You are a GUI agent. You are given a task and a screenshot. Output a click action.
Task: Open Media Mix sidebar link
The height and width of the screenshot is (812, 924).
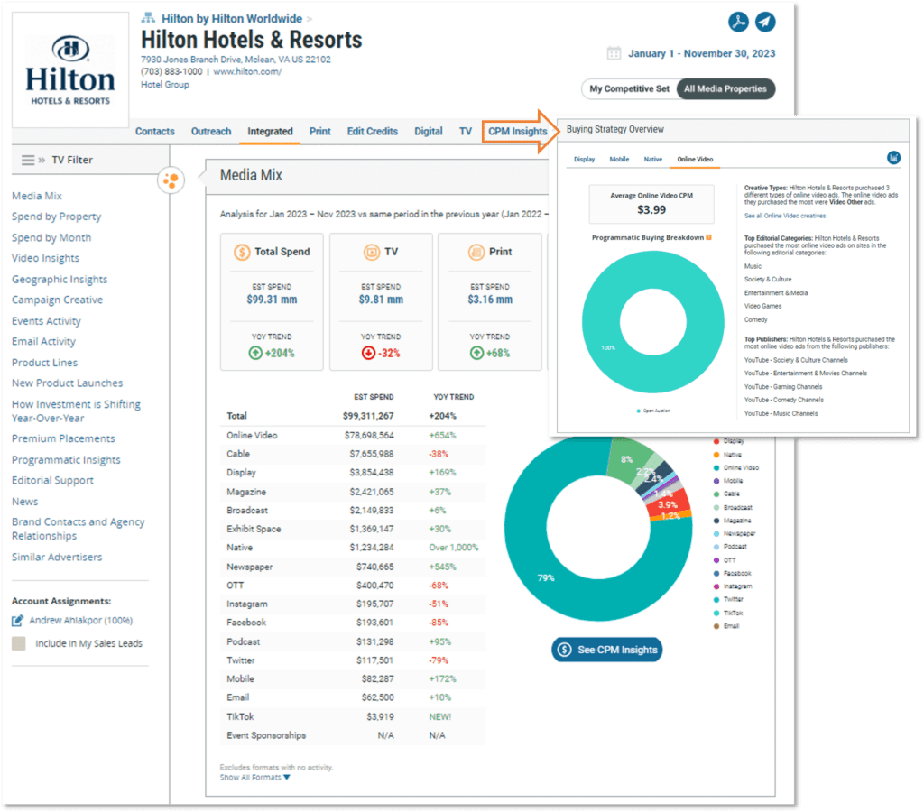click(36, 196)
